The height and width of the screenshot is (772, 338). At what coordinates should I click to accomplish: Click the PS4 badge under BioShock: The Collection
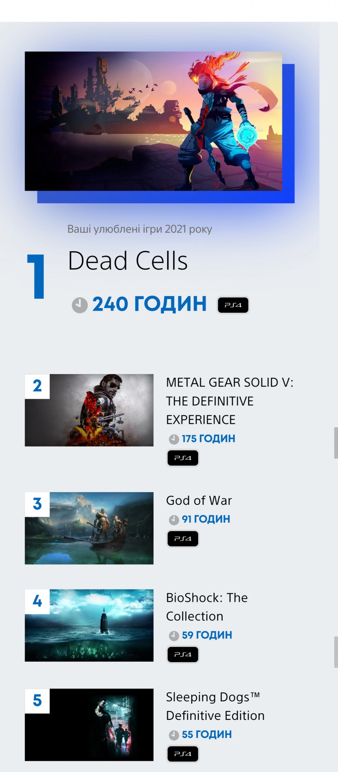pos(183,654)
